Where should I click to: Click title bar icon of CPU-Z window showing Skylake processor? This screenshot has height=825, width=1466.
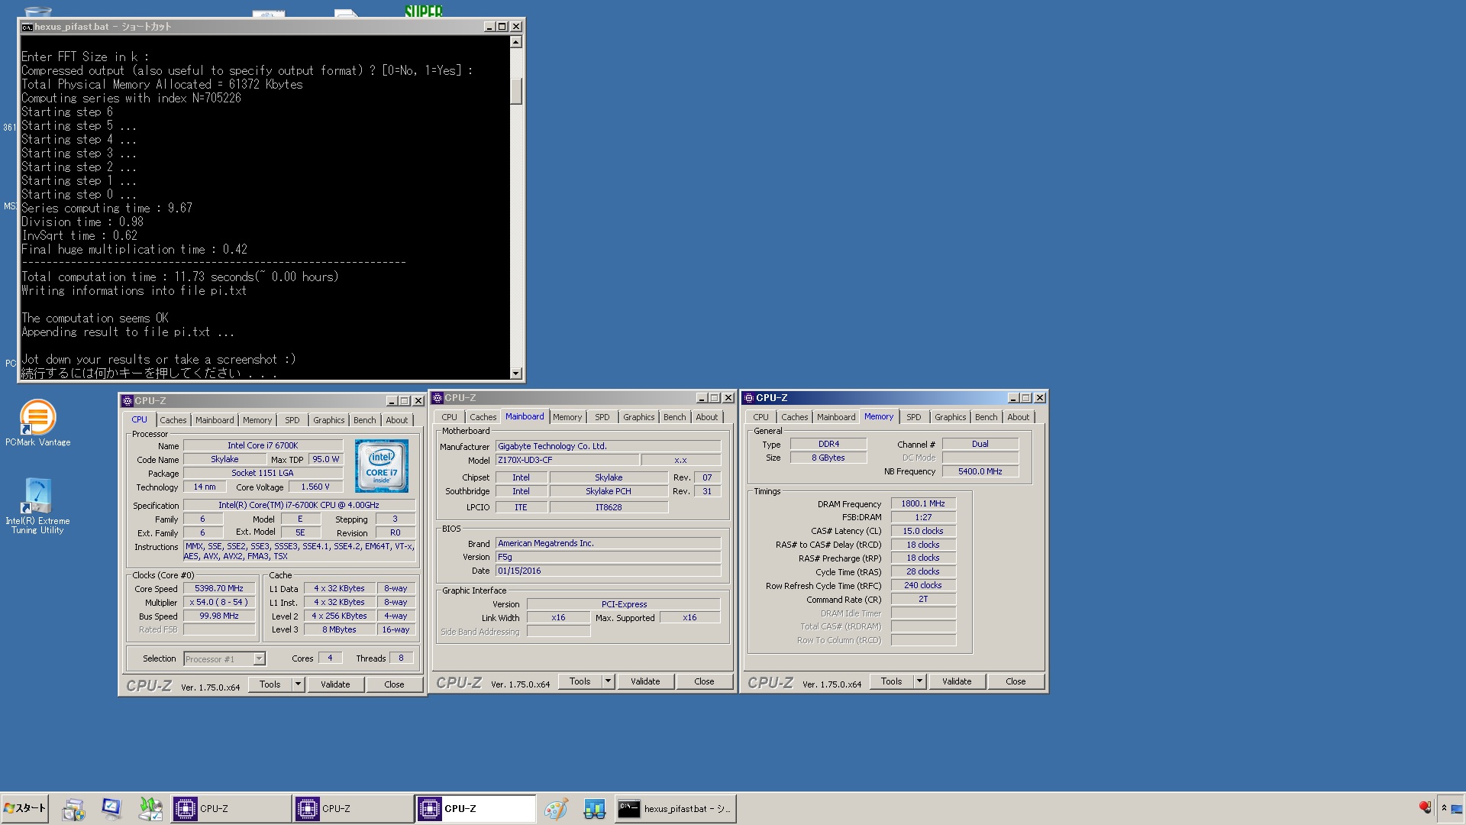pos(128,401)
